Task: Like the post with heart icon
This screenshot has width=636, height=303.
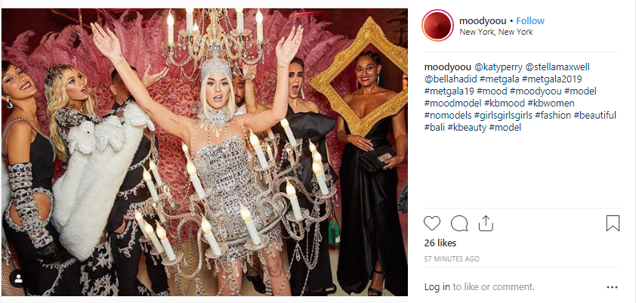Action: tap(432, 223)
